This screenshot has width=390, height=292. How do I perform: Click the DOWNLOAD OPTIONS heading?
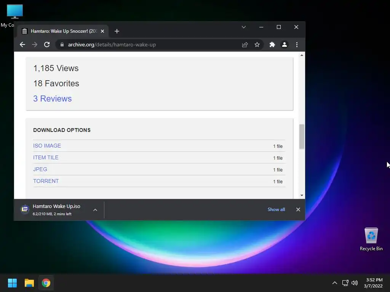click(62, 130)
